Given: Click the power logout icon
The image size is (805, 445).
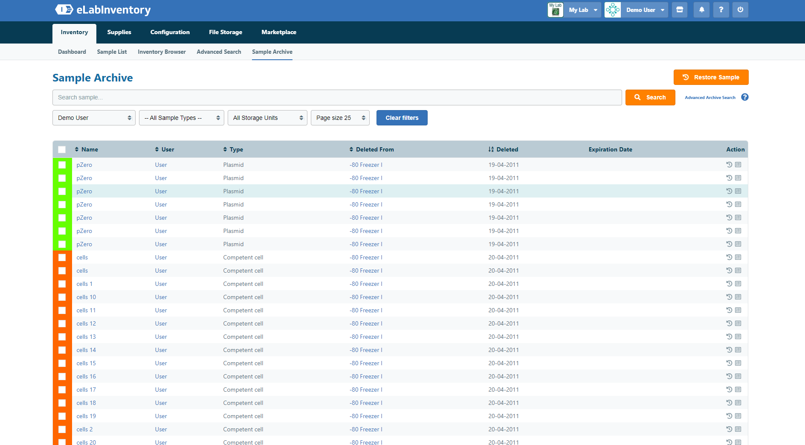Looking at the screenshot, I should (740, 10).
